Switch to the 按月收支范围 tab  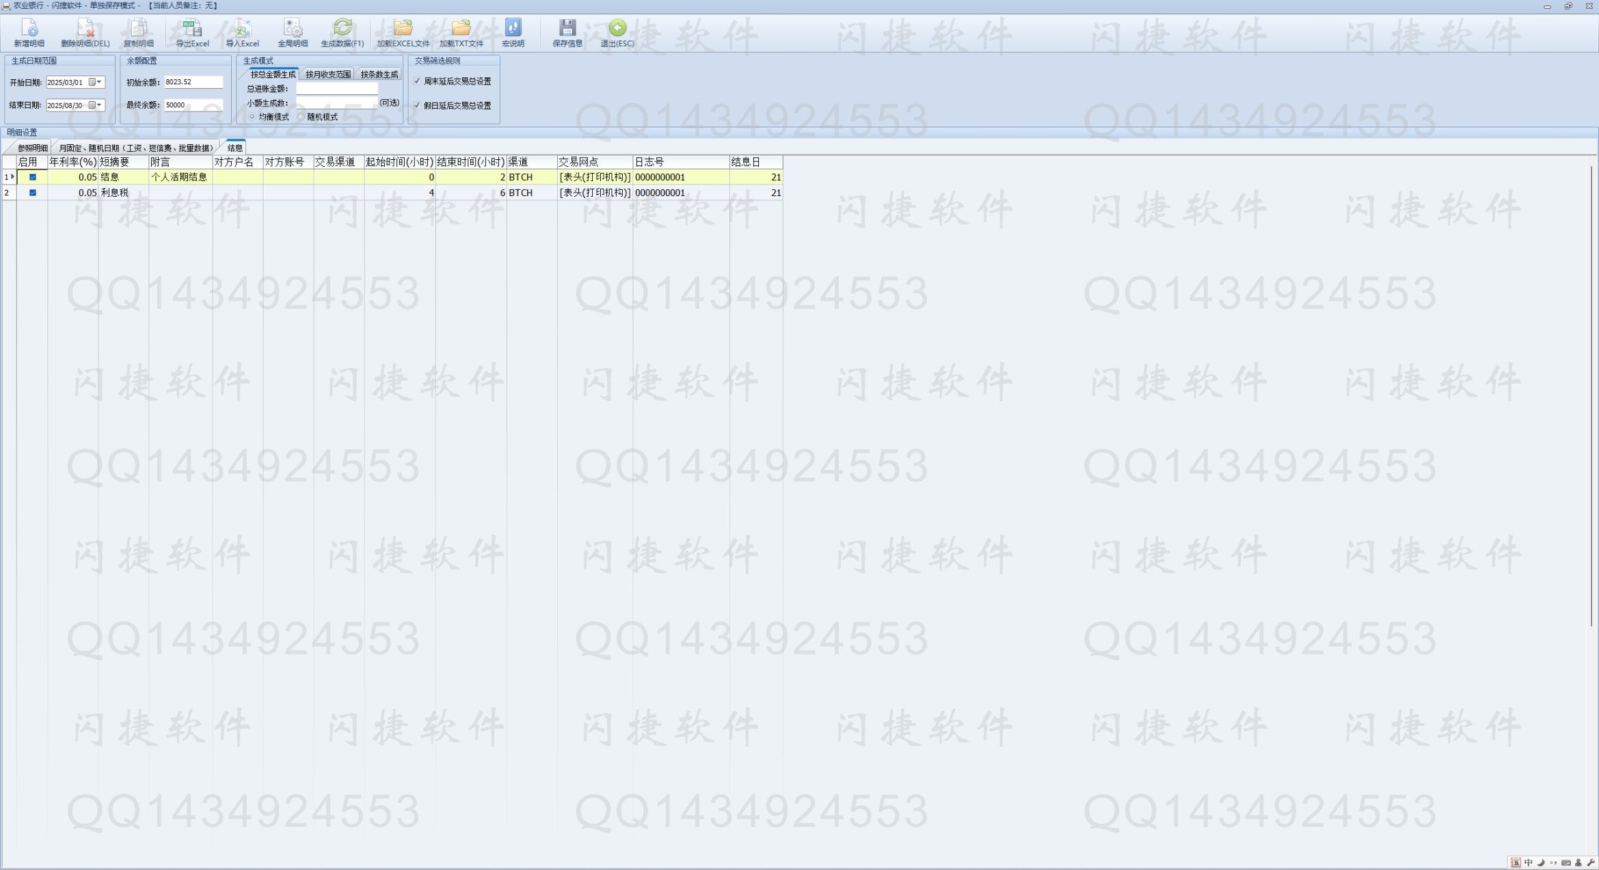click(x=327, y=74)
